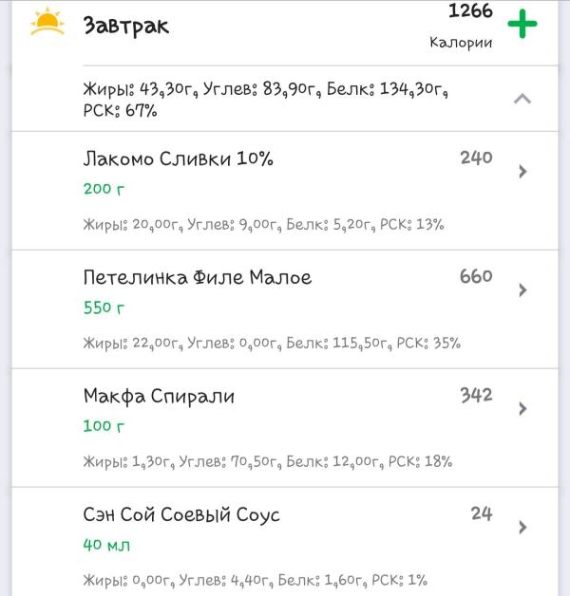
Task: Tap the 550 г portion of Филе Малое
Action: 104,308
